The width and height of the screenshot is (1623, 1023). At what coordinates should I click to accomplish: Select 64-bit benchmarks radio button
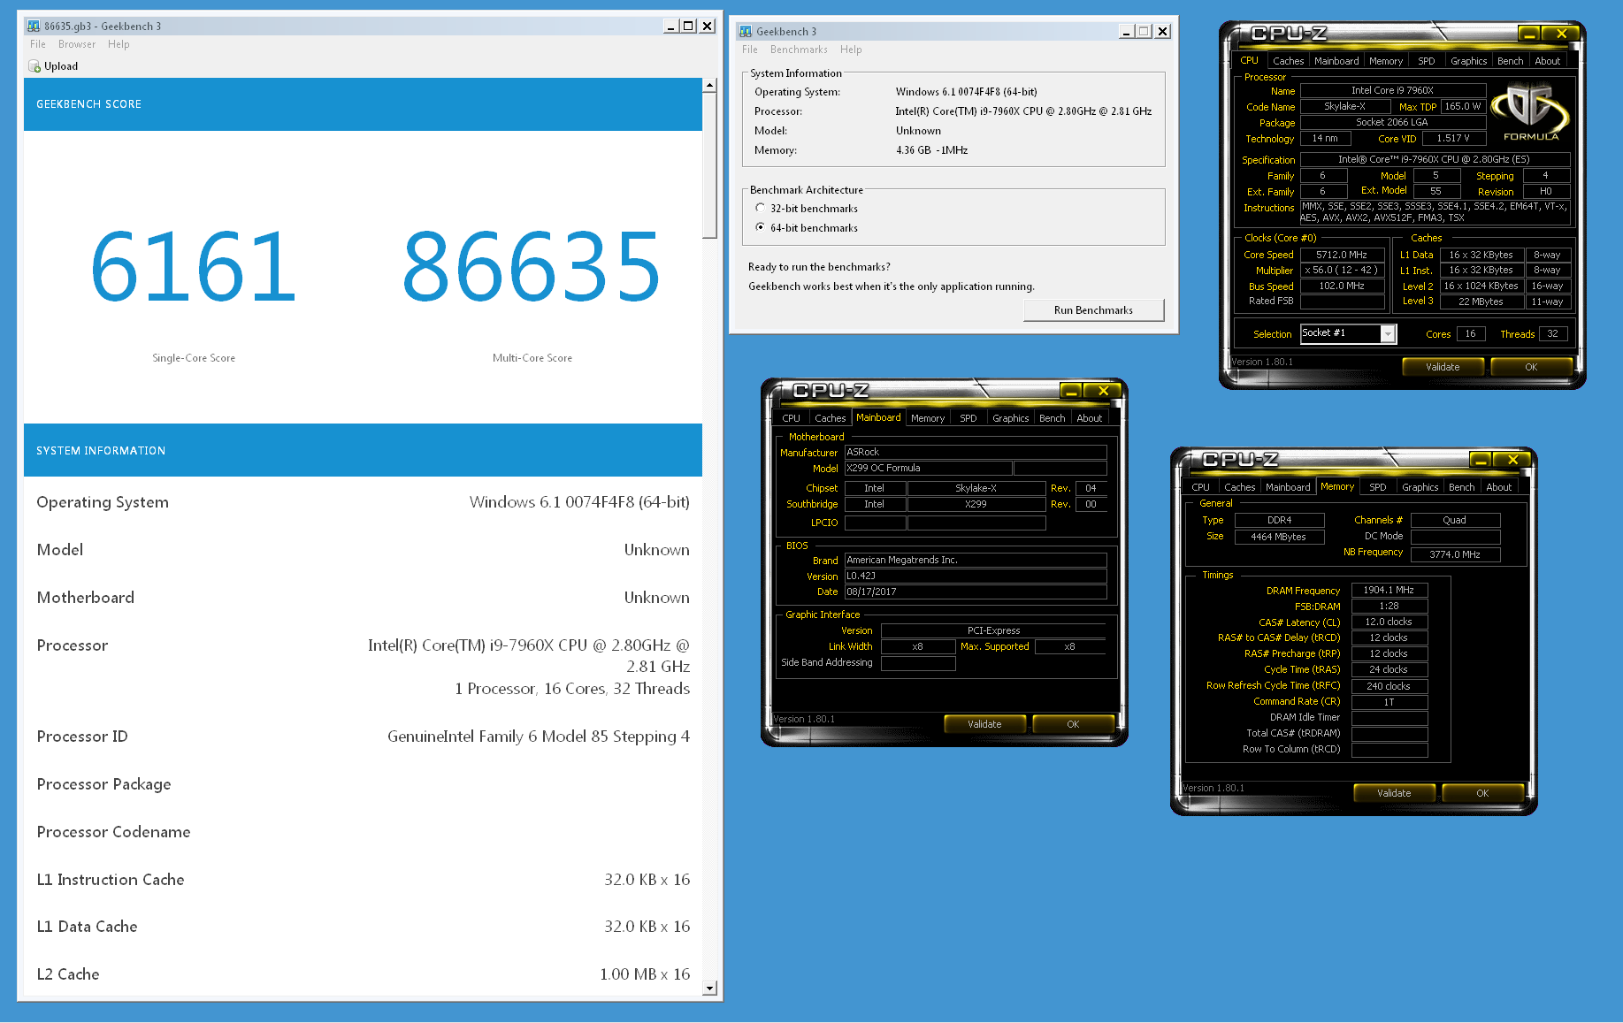[760, 227]
